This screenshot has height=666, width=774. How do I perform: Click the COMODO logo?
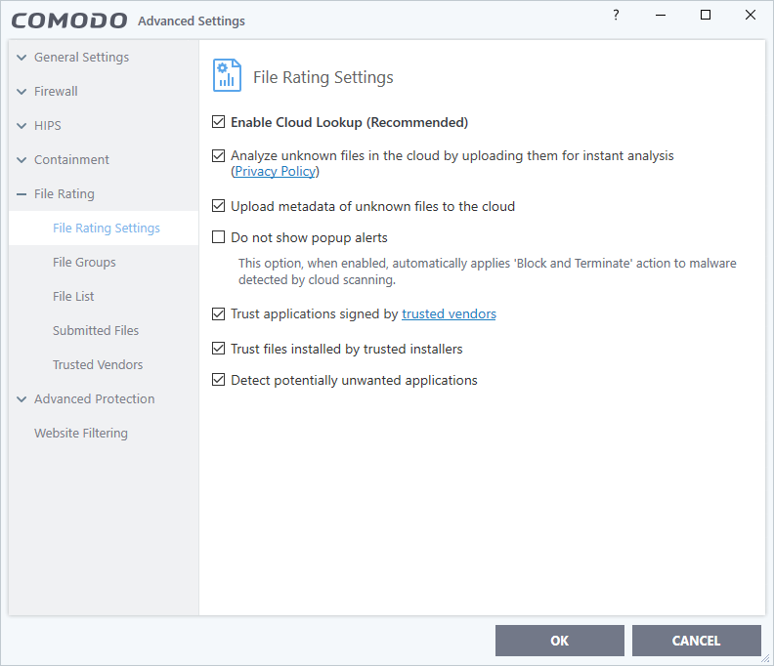[69, 21]
